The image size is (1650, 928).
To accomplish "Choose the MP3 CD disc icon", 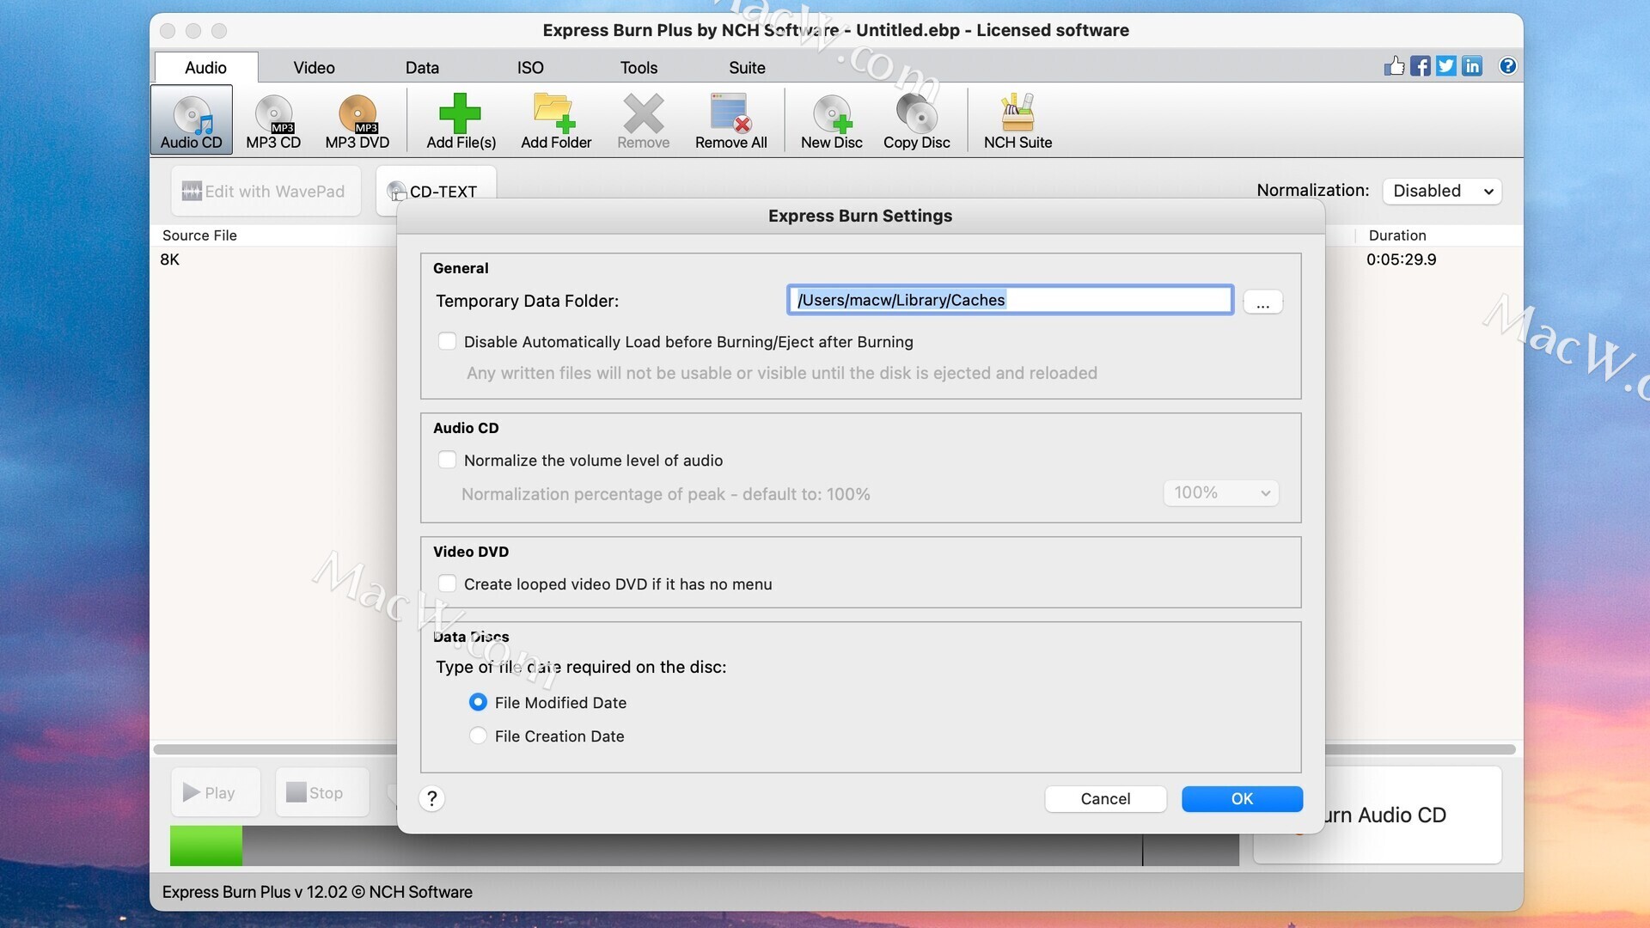I will point(273,114).
